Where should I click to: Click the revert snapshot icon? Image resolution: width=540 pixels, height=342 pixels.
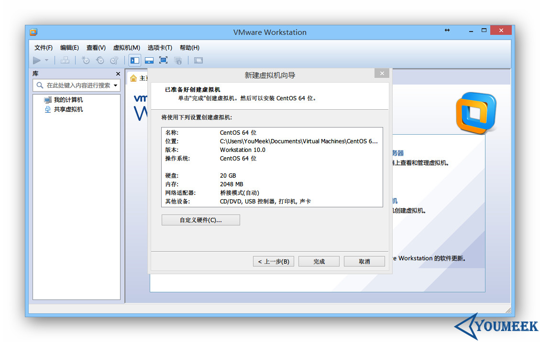[100, 60]
